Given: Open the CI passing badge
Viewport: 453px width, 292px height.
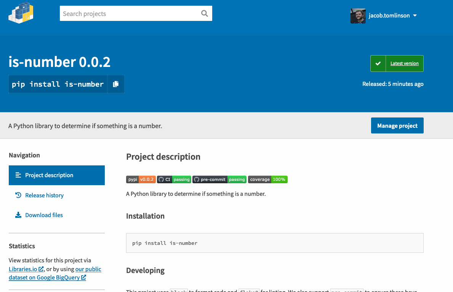Looking at the screenshot, I should click(x=174, y=179).
